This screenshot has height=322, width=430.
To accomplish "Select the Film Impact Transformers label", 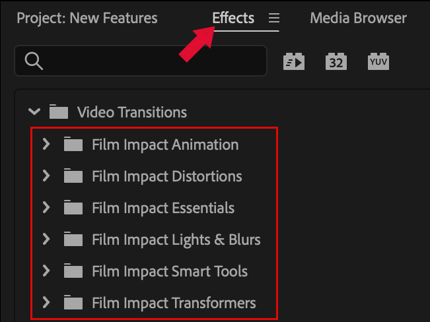I will point(174,303).
